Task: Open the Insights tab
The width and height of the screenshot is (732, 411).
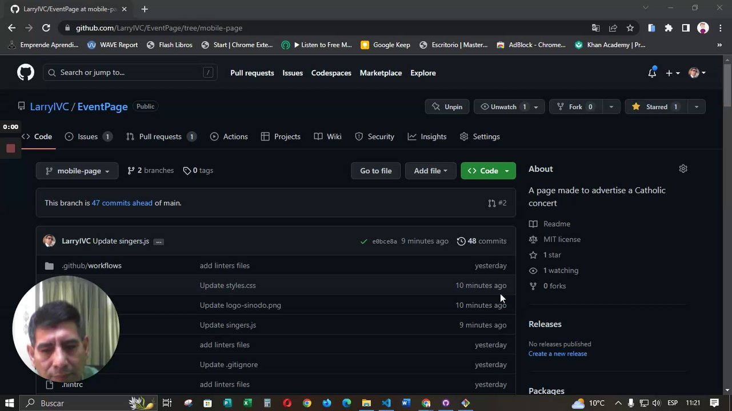Action: coord(427,136)
